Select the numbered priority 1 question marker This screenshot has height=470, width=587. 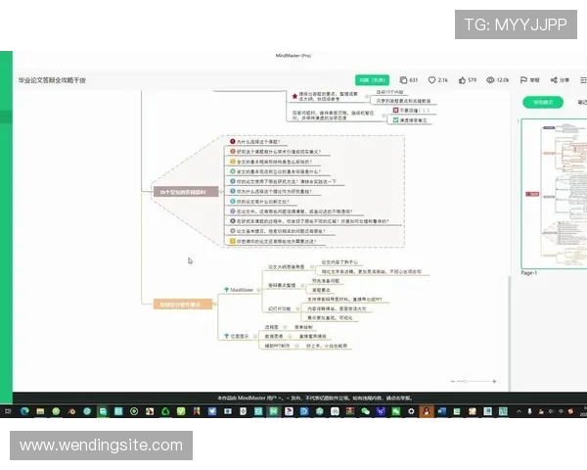tap(231, 142)
